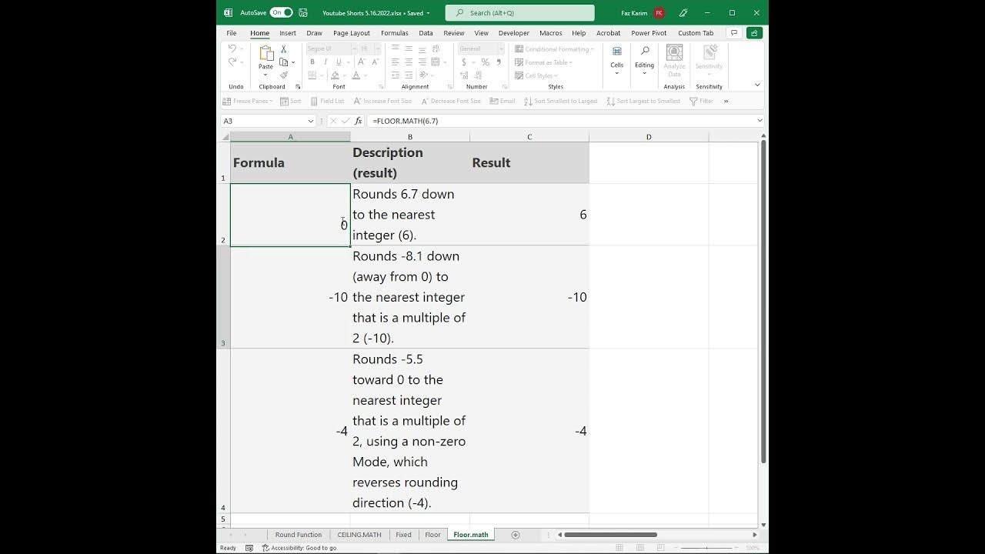Open the File menu
Screen dimensions: 985x554
point(232,33)
